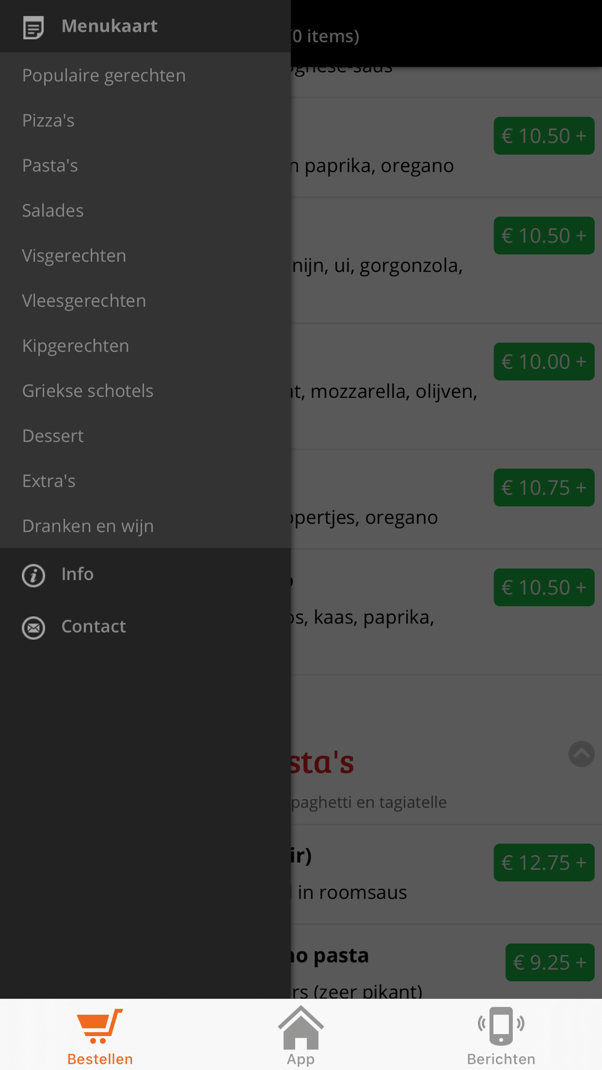Open the Berichten phone icon
This screenshot has width=602, height=1070.
(501, 1026)
